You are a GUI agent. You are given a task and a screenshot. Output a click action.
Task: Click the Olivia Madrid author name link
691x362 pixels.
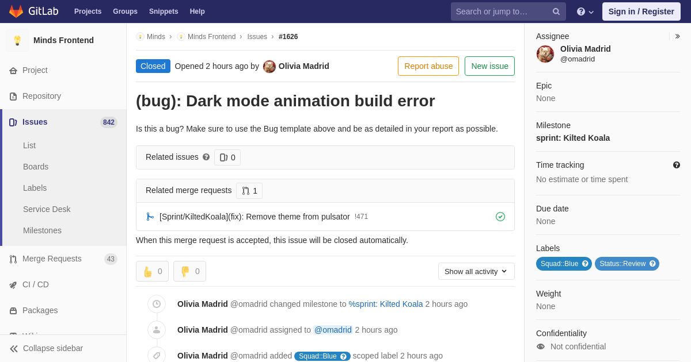(x=304, y=66)
